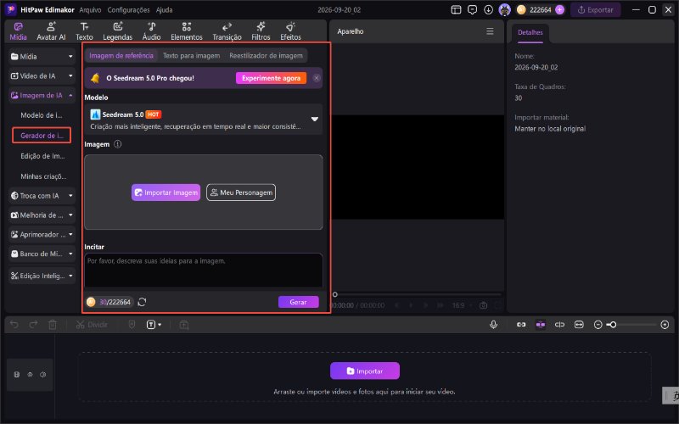Select the Detalhes tab
This screenshot has width=679, height=424.
pyautogui.click(x=530, y=32)
